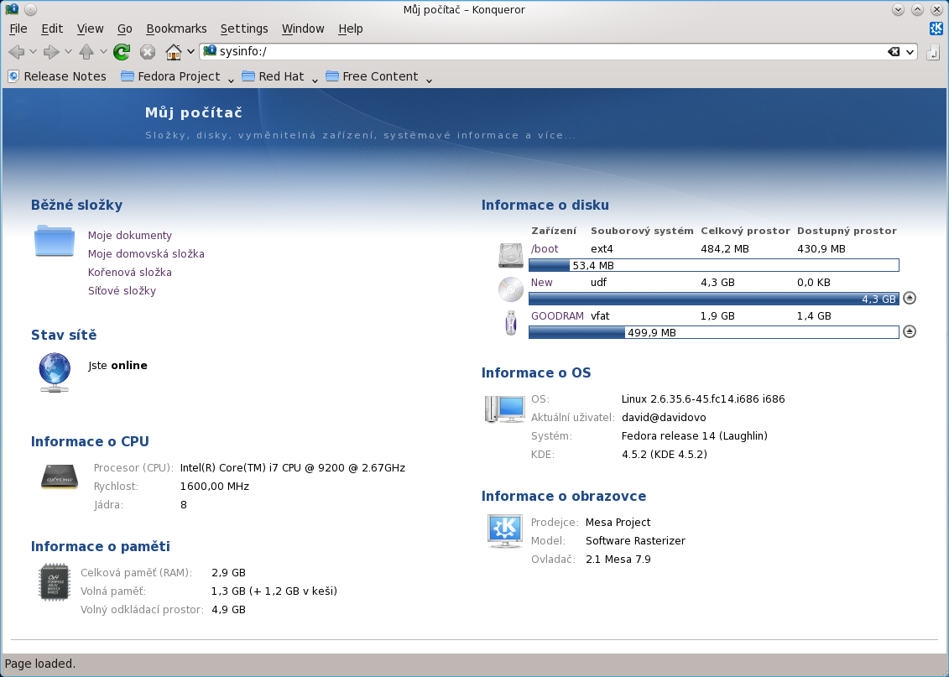Image resolution: width=949 pixels, height=677 pixels.
Task: Go to the Home location
Action: click(x=174, y=52)
